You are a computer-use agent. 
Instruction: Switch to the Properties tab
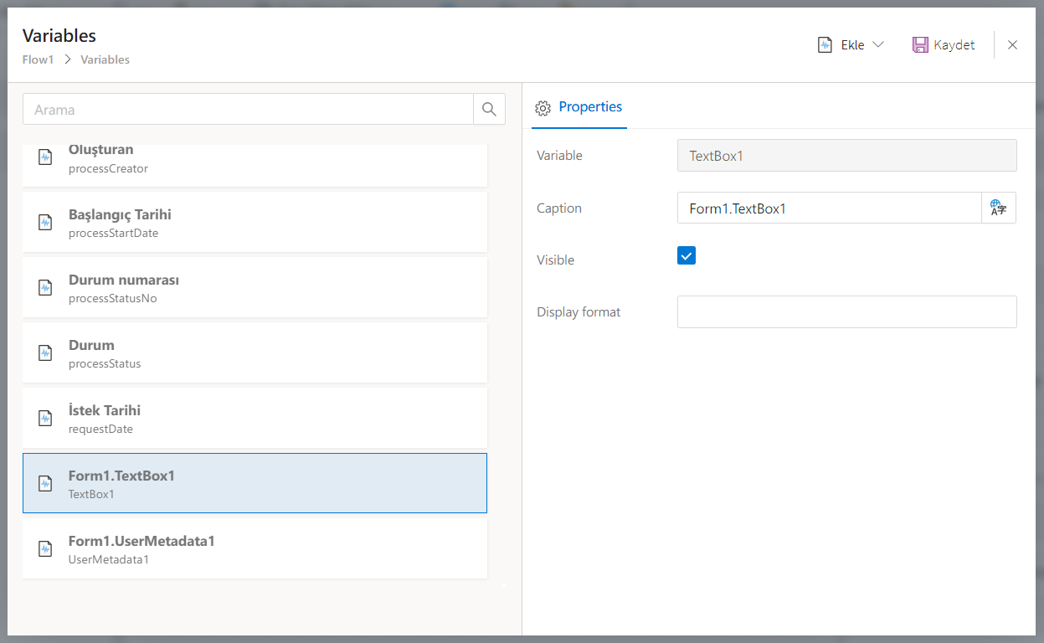[x=589, y=107]
